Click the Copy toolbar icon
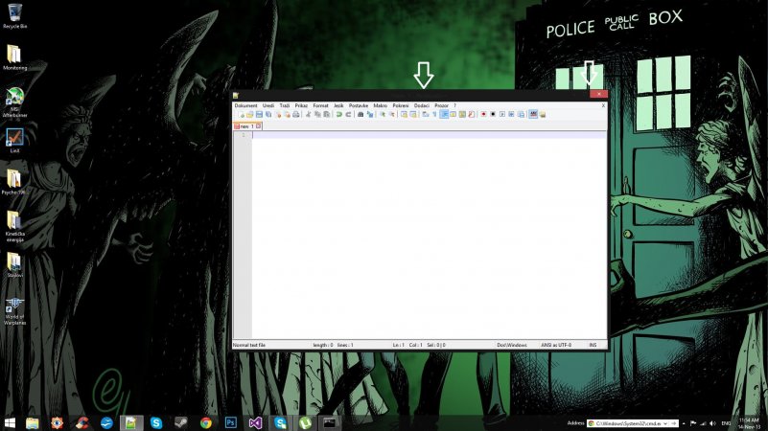This screenshot has height=431, width=768. (317, 115)
